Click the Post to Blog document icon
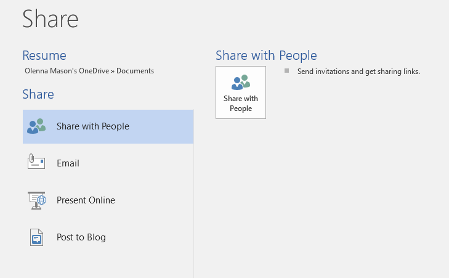The height and width of the screenshot is (278, 449). click(x=36, y=237)
